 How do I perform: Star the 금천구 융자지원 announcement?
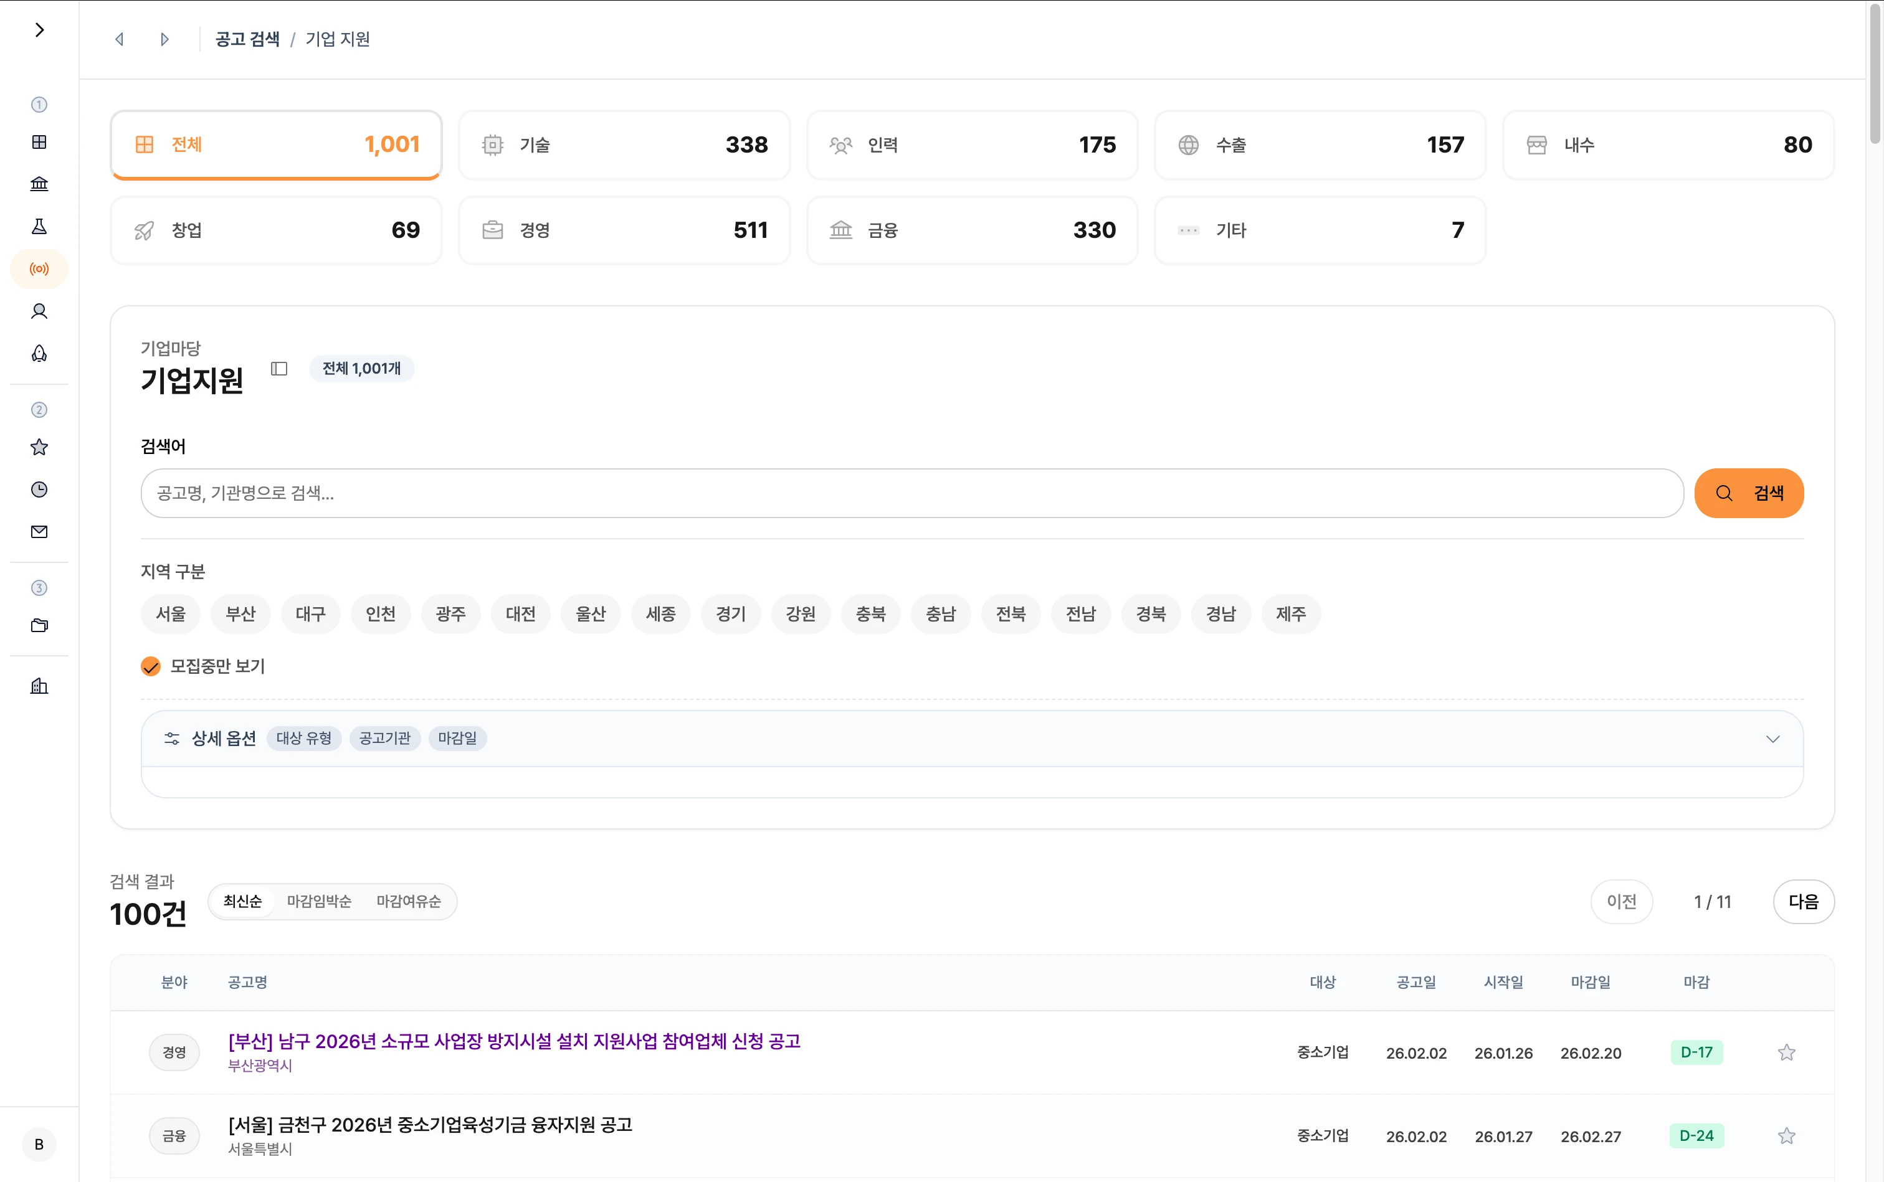tap(1786, 1136)
